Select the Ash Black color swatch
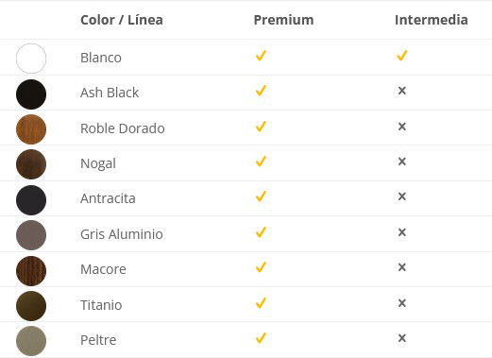Image resolution: width=492 pixels, height=358 pixels. [31, 94]
